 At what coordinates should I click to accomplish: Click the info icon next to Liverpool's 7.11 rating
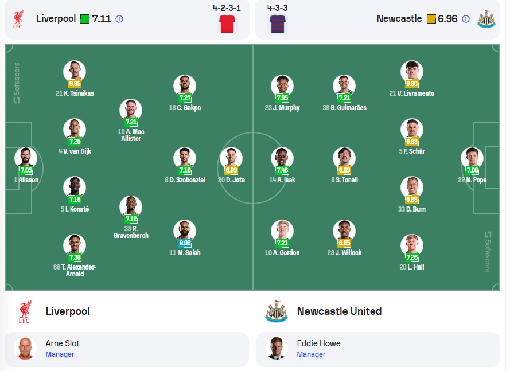119,19
